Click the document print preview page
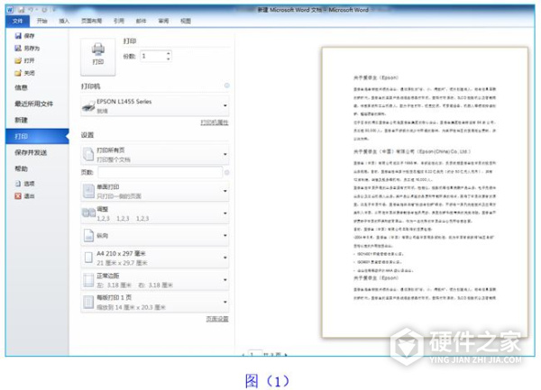Image resolution: width=541 pixels, height=390 pixels. (x=425, y=192)
